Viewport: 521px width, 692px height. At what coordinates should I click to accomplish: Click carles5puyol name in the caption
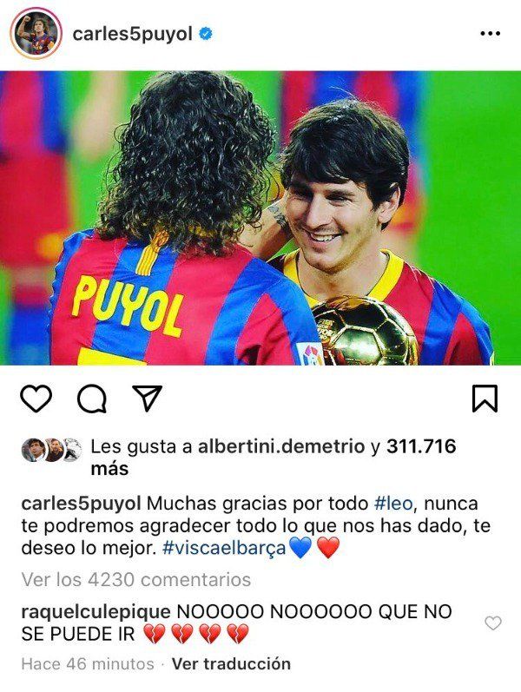(82, 504)
